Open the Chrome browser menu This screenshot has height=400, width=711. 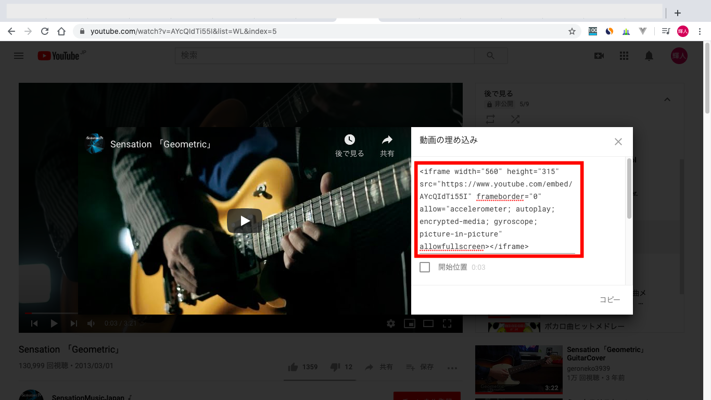click(700, 31)
